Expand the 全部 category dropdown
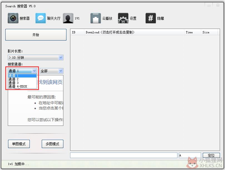The width and height of the screenshot is (225, 170). [x=51, y=71]
